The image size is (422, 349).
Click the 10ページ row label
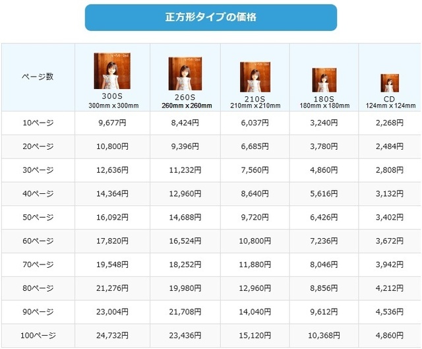(x=37, y=123)
